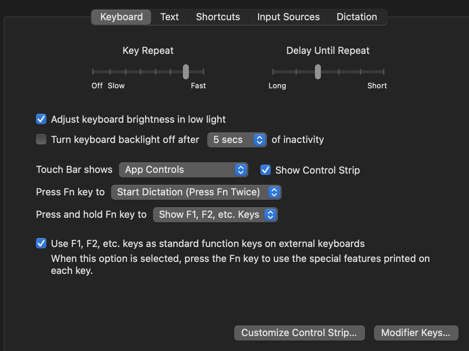Enable Turn keyboard backlight off checkbox

click(41, 140)
